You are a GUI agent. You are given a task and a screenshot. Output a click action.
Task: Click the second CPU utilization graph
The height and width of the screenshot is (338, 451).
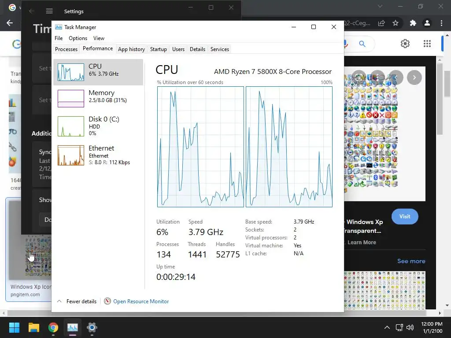[x=289, y=147]
